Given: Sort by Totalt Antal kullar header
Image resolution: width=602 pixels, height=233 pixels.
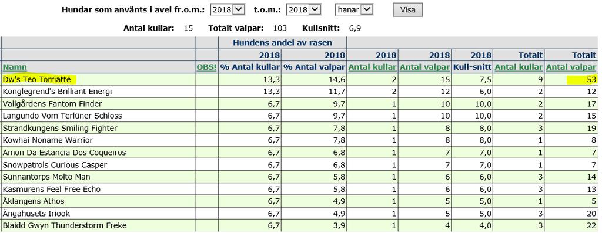Looking at the screenshot, I should coord(519,67).
